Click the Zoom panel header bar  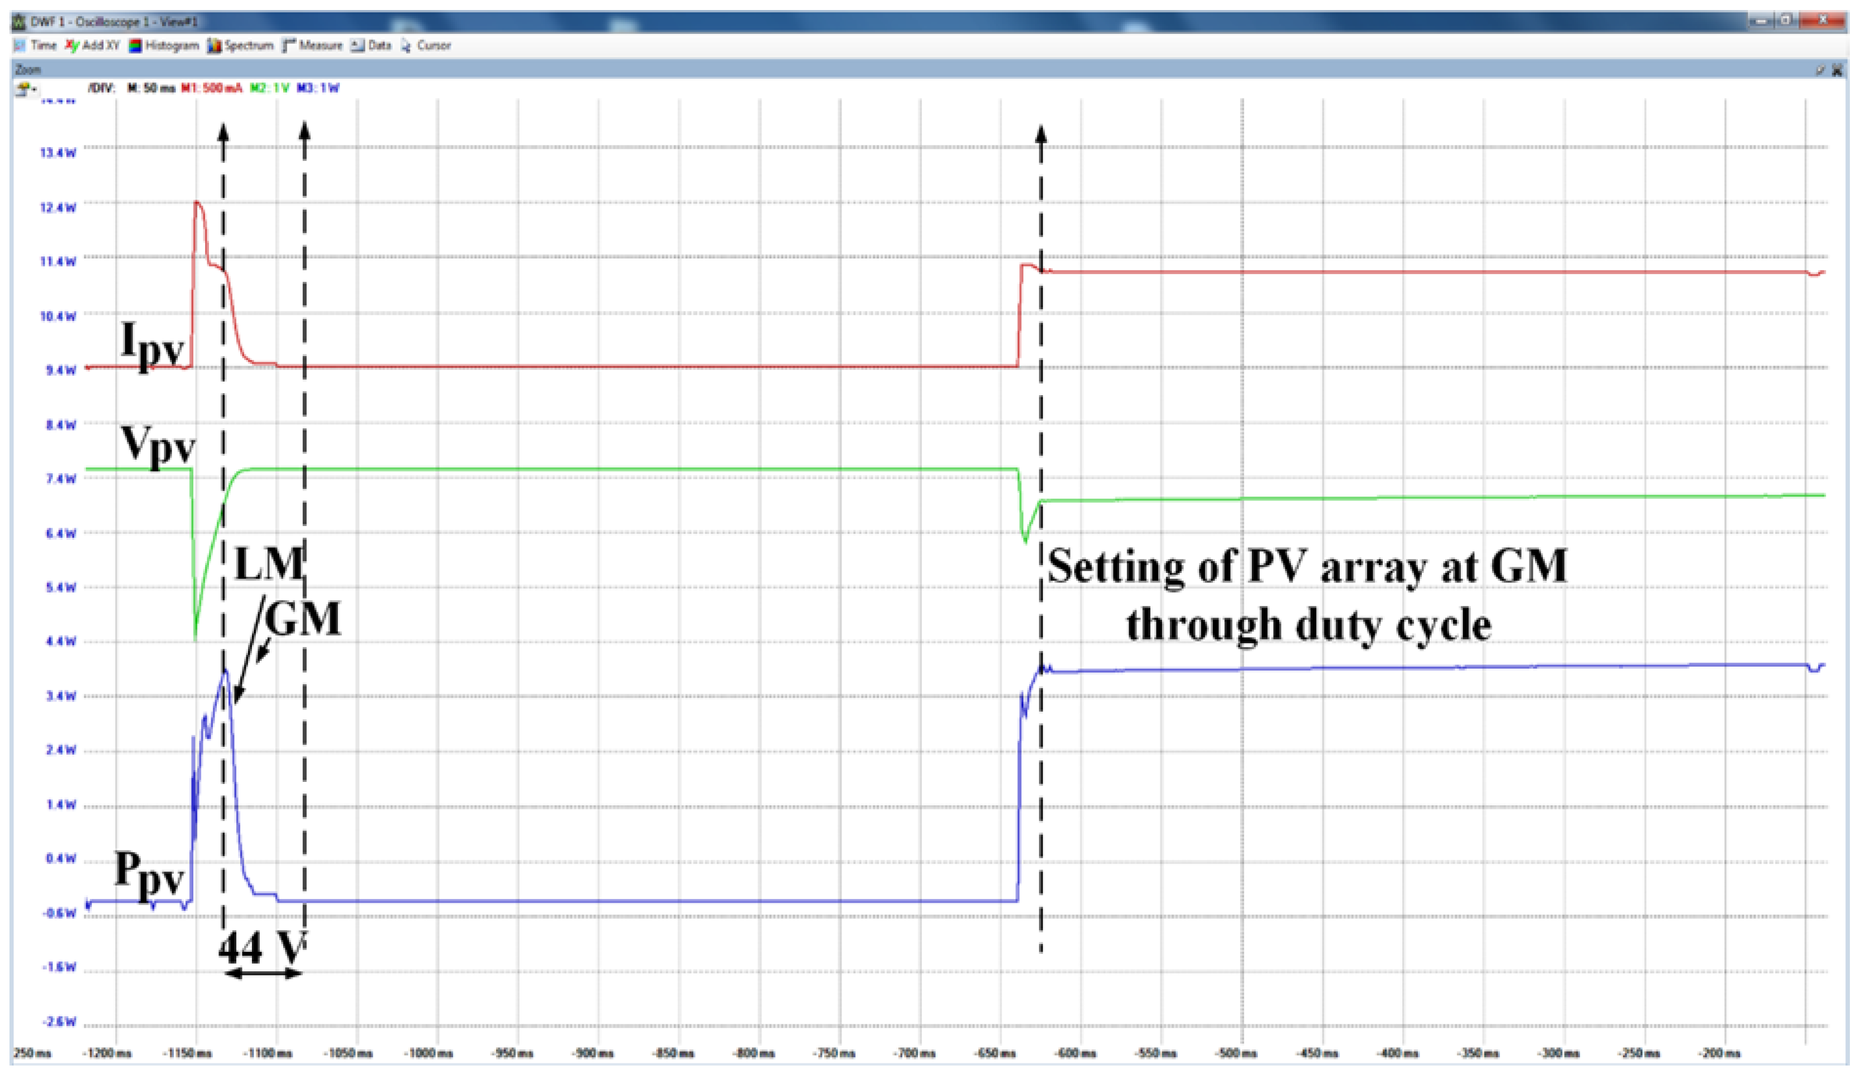point(886,70)
